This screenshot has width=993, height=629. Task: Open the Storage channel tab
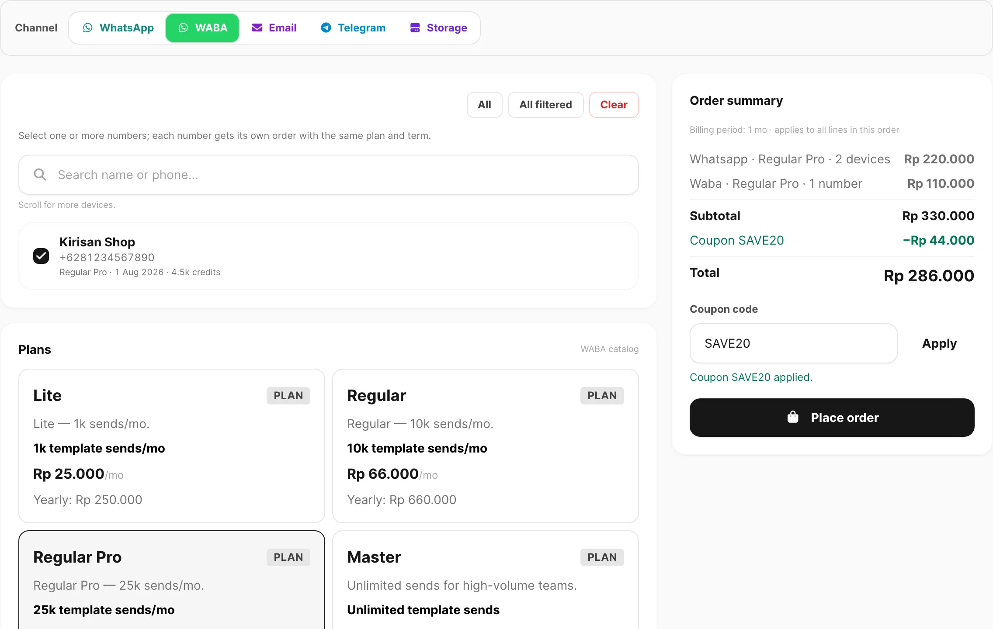438,28
